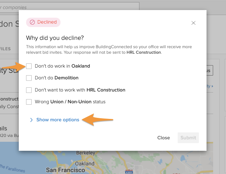Open the Show more options link

click(x=58, y=120)
